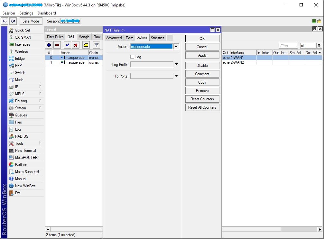Click OK in NAT Rule dialog

[202, 38]
